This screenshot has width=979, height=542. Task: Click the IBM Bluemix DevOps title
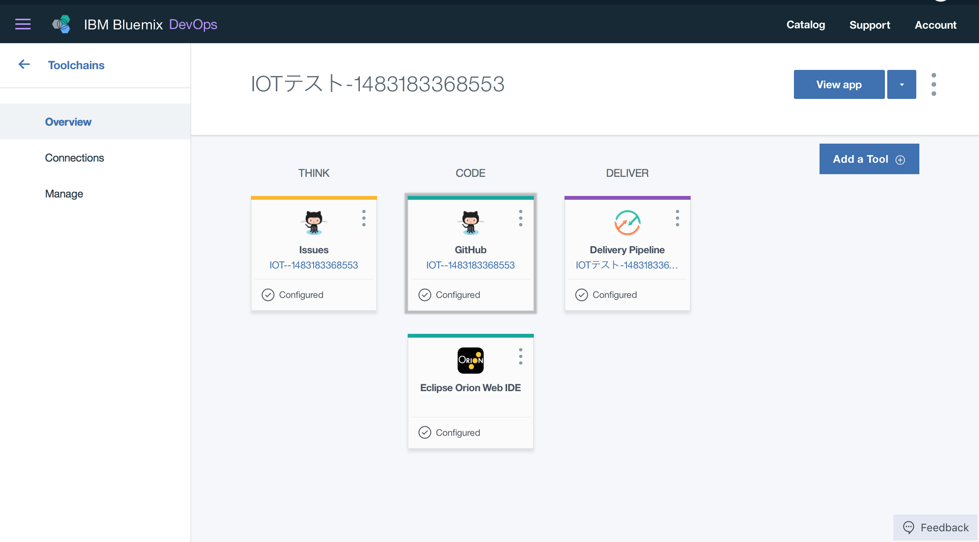(151, 24)
